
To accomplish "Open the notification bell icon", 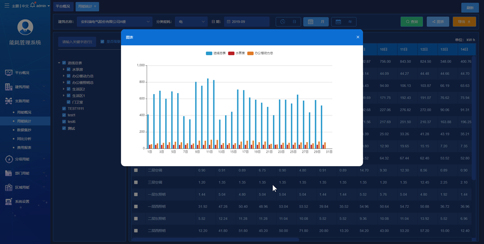I will [x=33, y=5].
